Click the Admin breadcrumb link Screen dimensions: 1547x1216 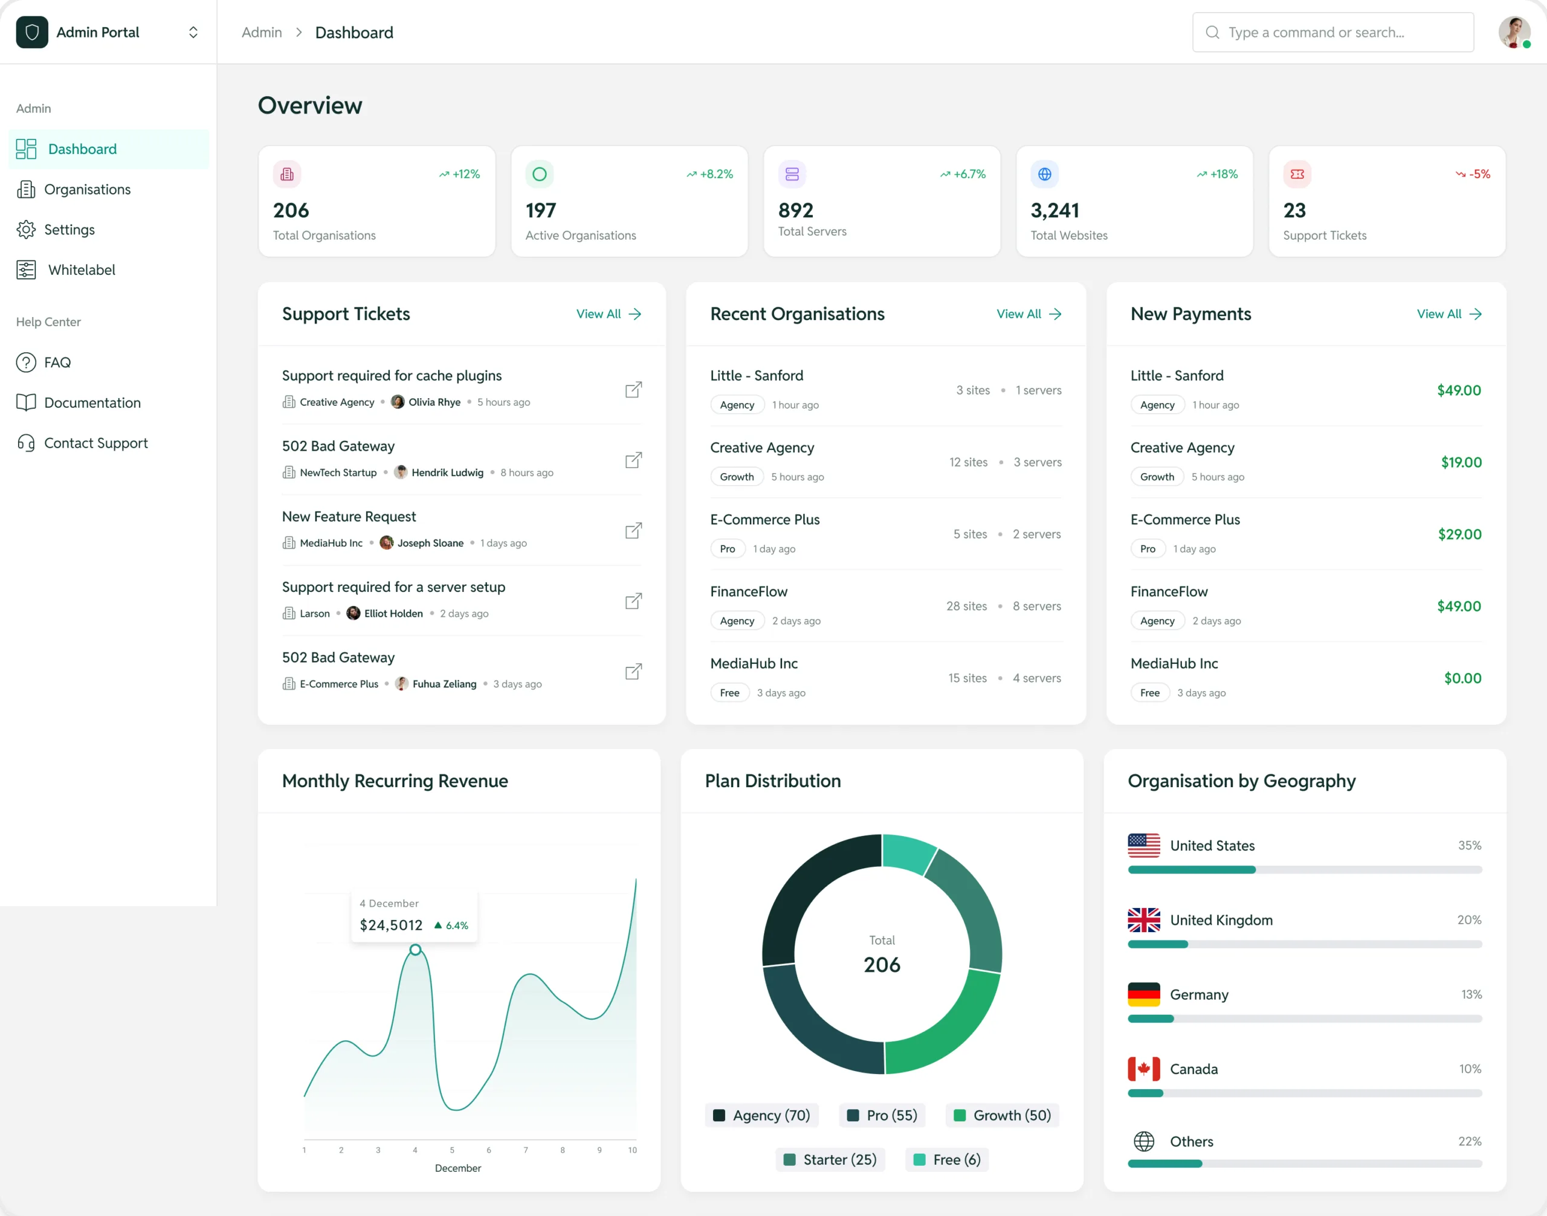(x=260, y=32)
